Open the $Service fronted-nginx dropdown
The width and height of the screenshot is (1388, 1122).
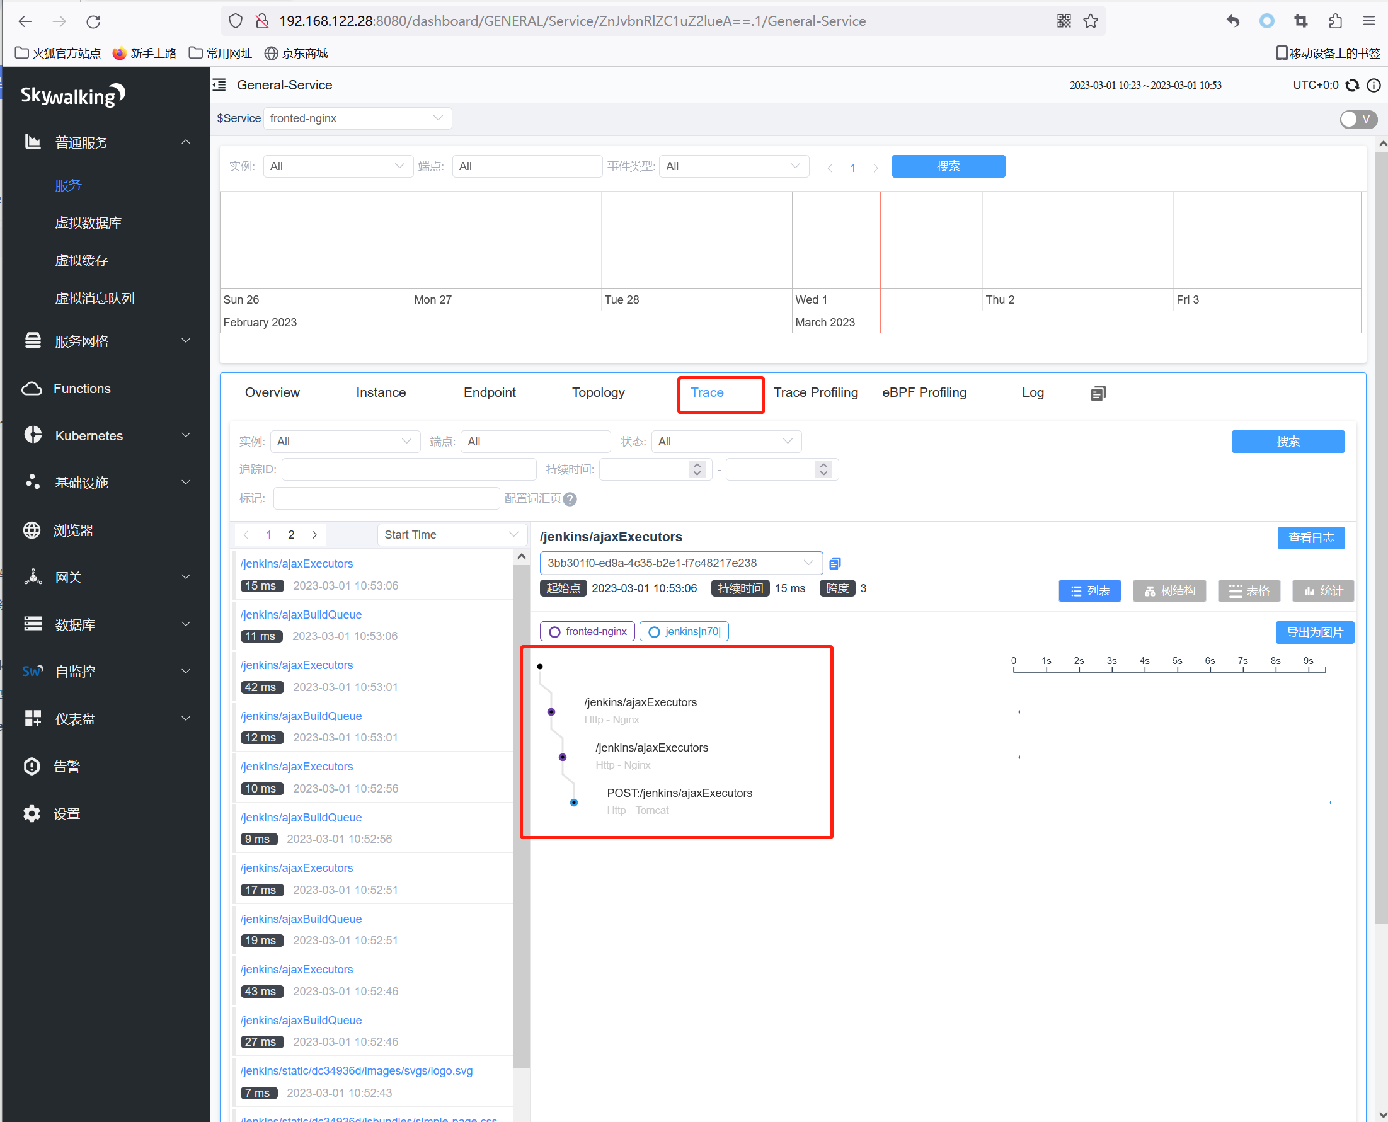point(357,118)
